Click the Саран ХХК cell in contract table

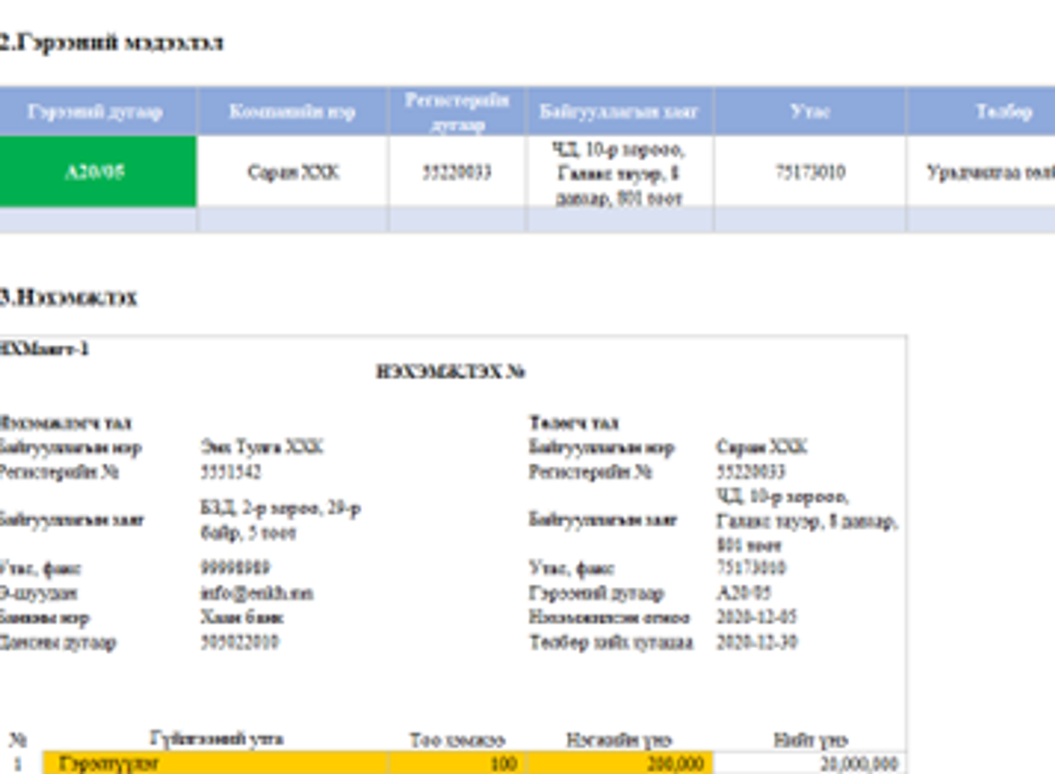tap(293, 172)
